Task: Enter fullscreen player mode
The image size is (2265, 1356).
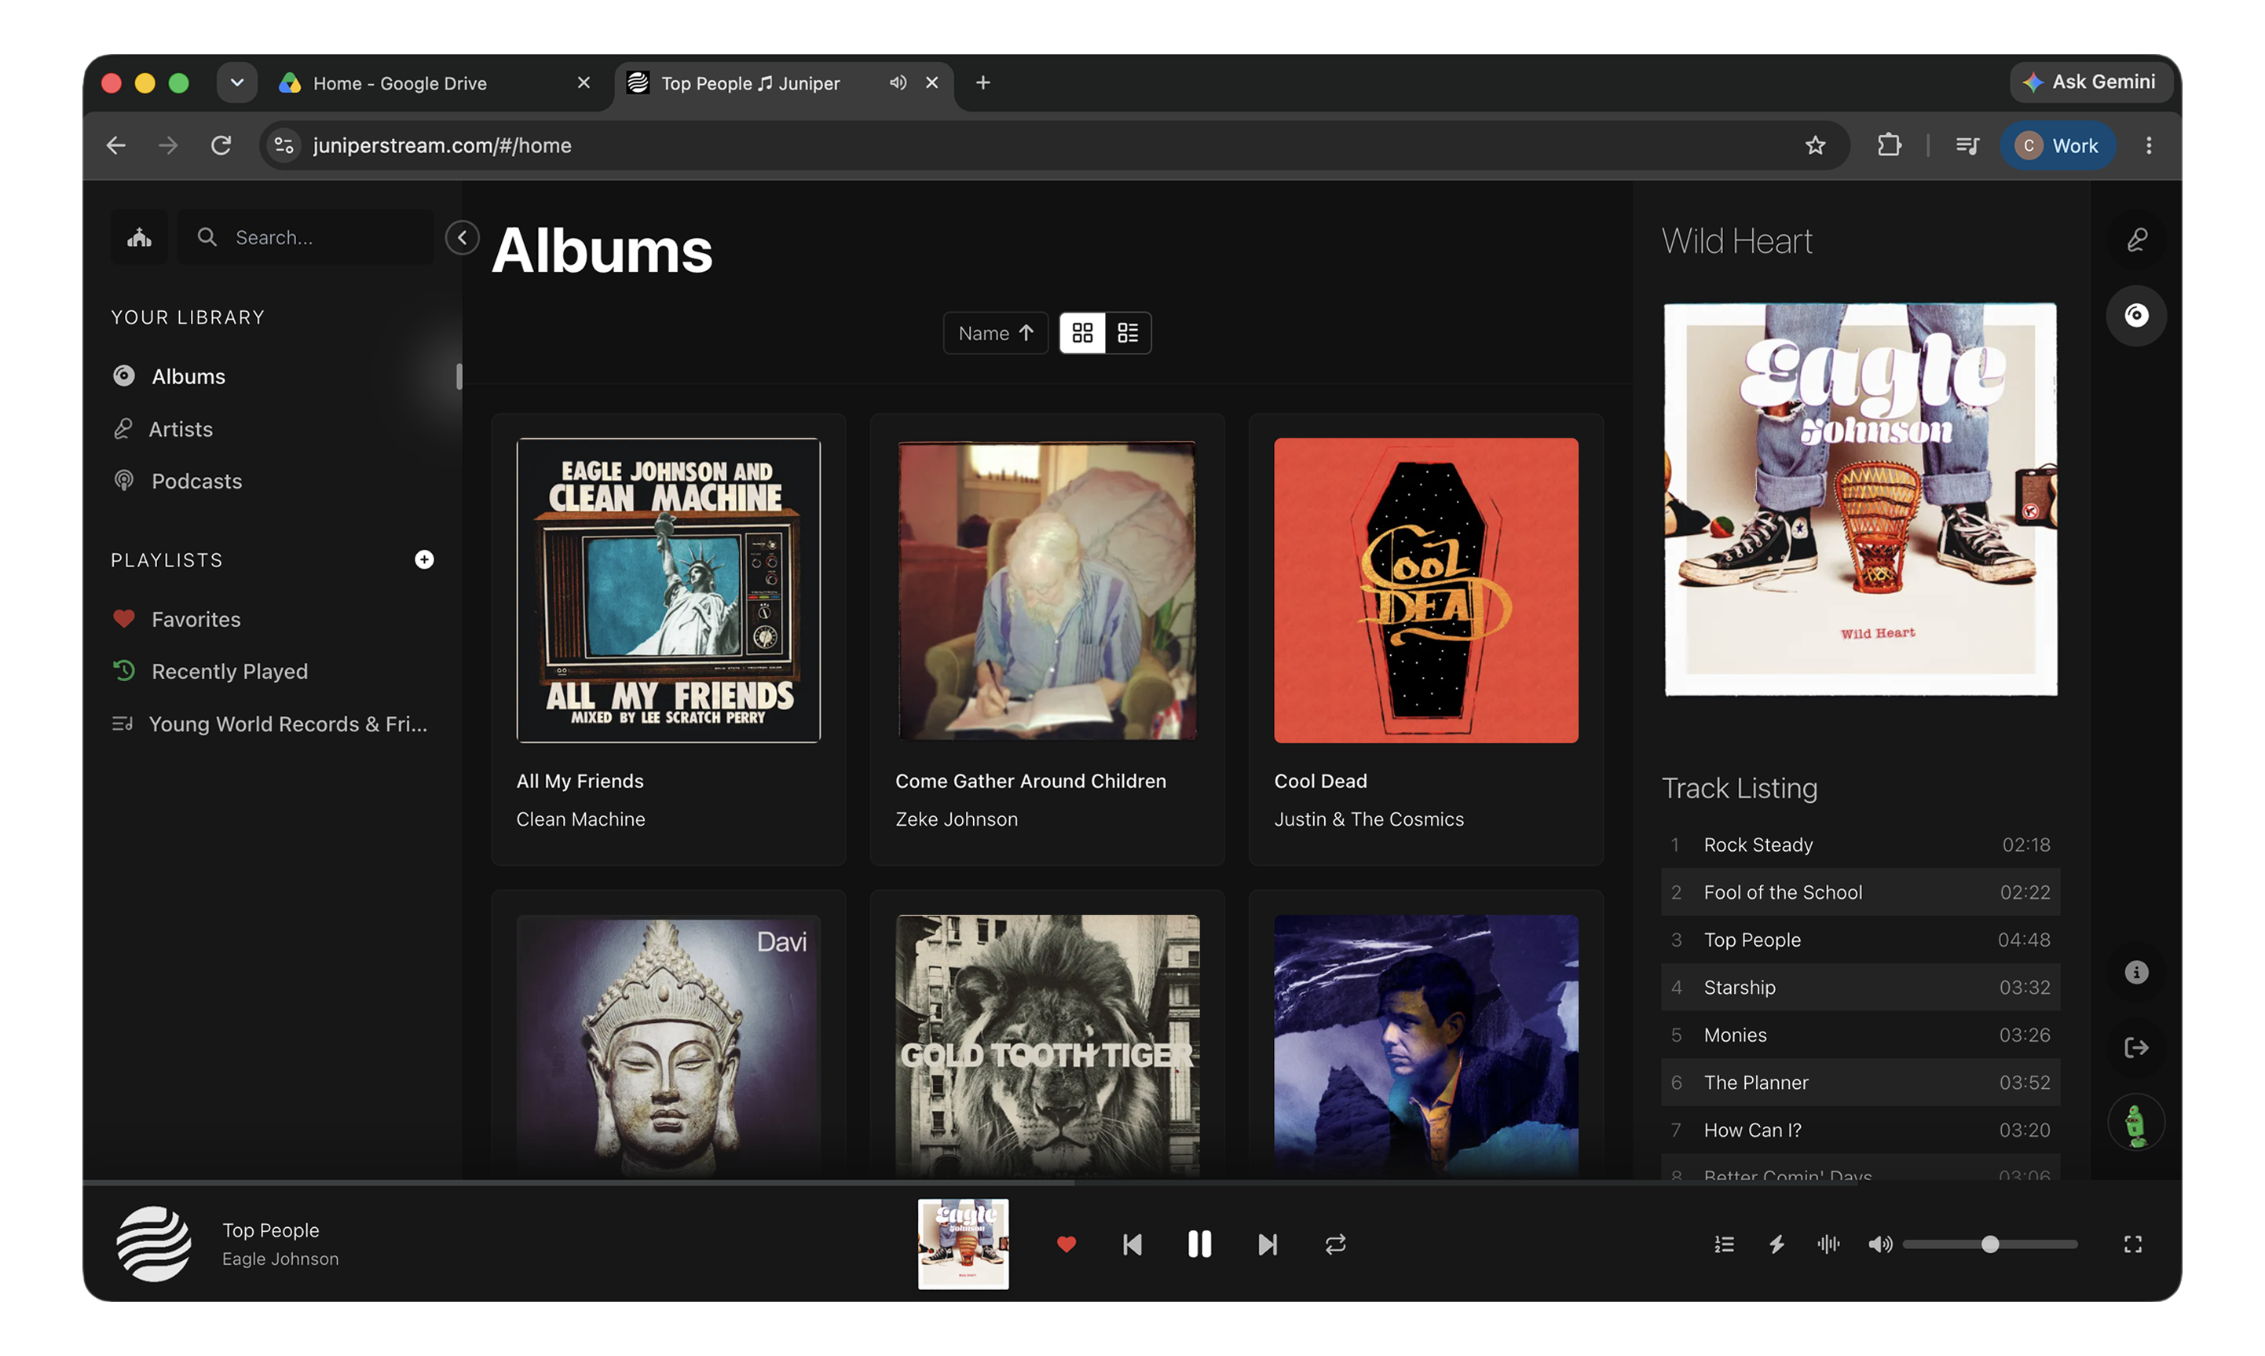Action: coord(2131,1244)
